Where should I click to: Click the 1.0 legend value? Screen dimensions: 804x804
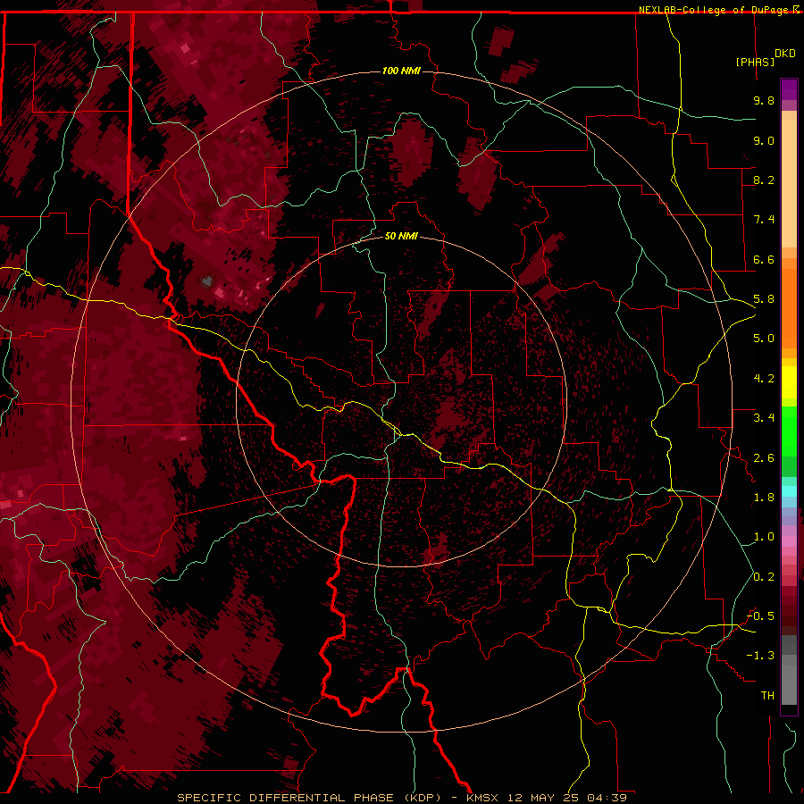click(x=764, y=537)
